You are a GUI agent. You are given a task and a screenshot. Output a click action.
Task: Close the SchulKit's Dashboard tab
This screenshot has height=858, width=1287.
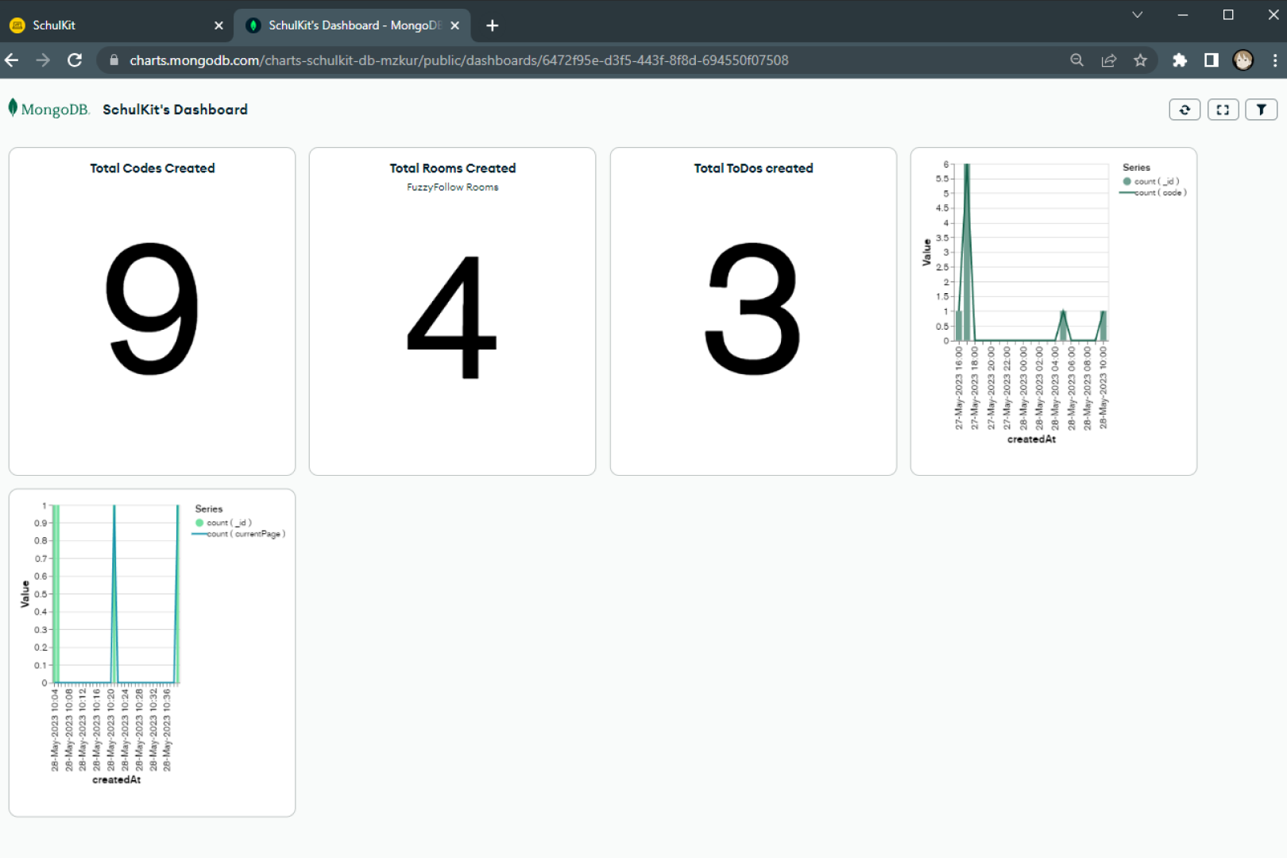tap(454, 25)
